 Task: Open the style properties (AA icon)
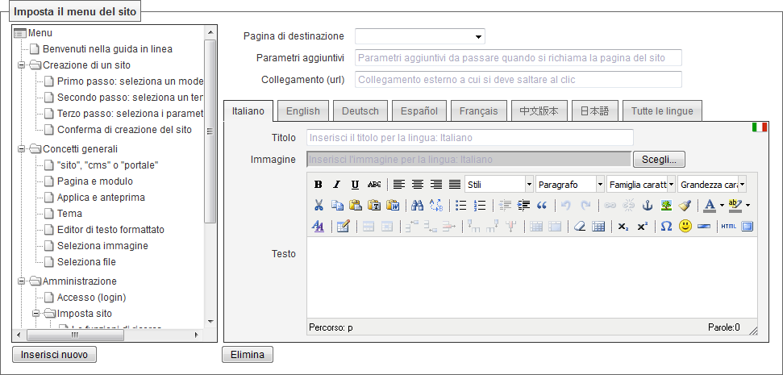[x=318, y=226]
